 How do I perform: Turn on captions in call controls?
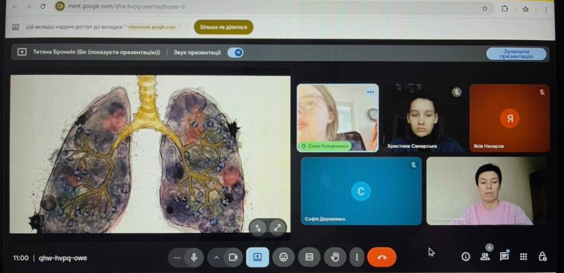(309, 257)
